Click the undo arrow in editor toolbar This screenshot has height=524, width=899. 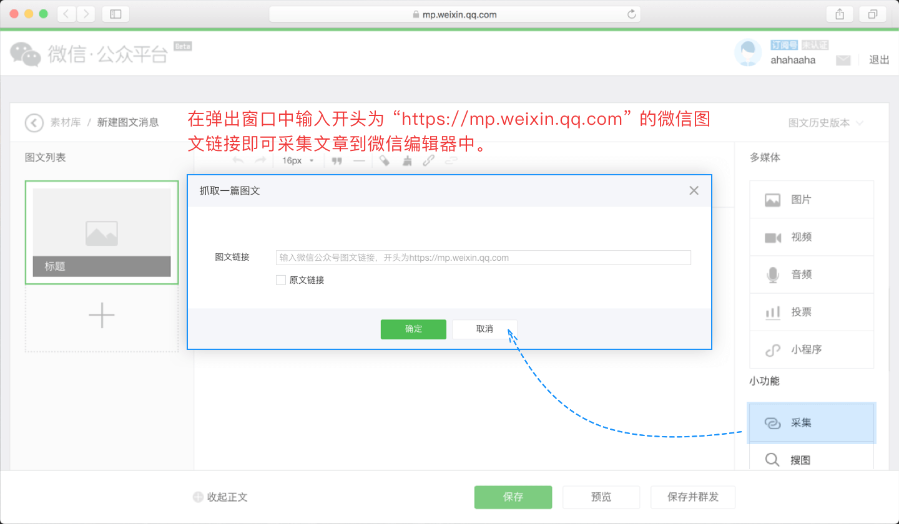pos(238,161)
